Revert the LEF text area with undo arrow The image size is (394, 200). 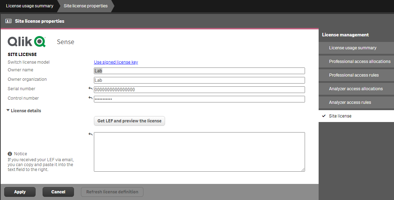[x=90, y=134]
